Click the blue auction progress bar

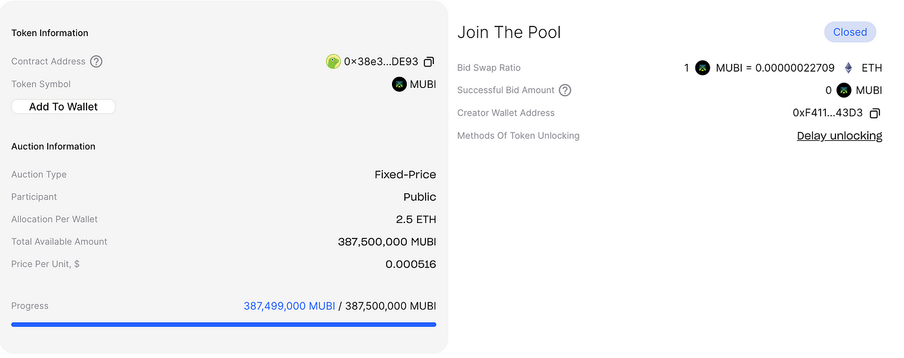pyautogui.click(x=223, y=324)
